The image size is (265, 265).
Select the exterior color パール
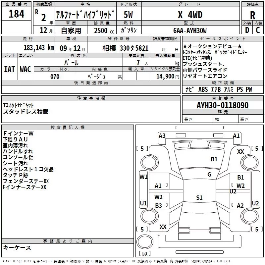tap(71, 63)
